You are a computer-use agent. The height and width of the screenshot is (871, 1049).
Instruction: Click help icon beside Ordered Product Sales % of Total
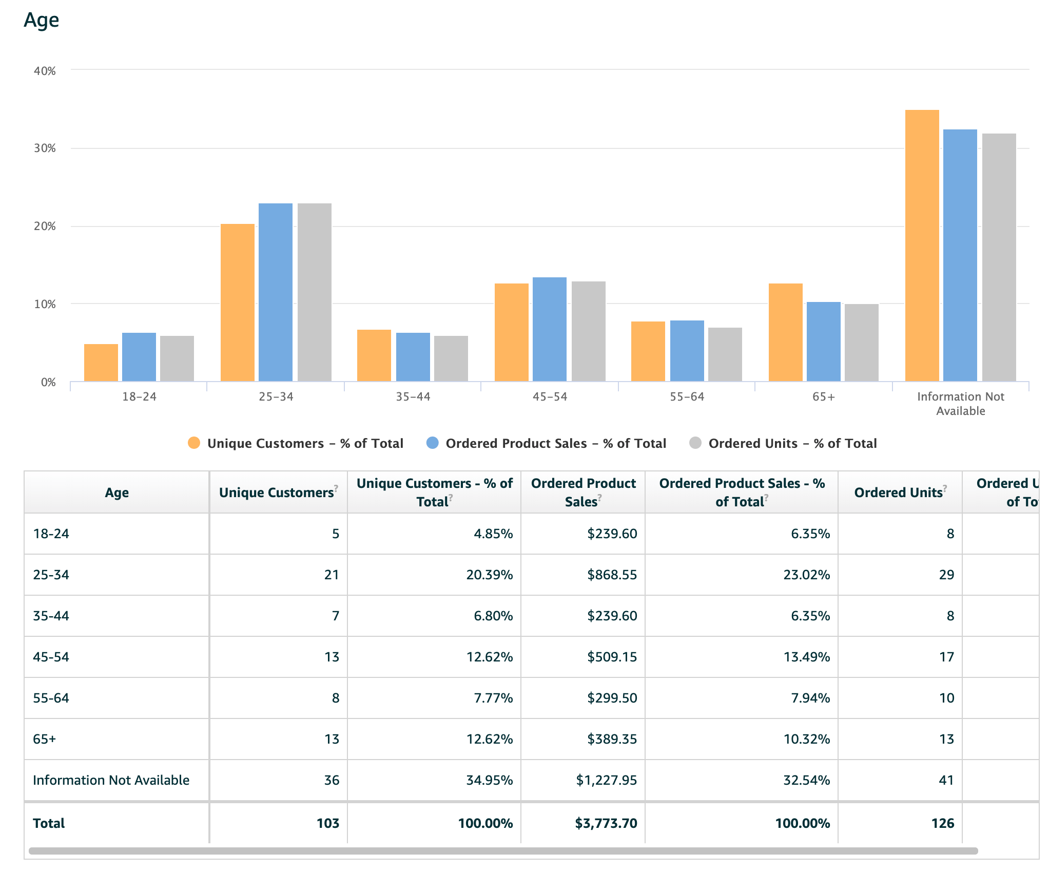766,497
